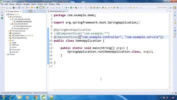The image size is (177, 100).
Task: Click the New Java Class green icon
Action: click(98, 7)
